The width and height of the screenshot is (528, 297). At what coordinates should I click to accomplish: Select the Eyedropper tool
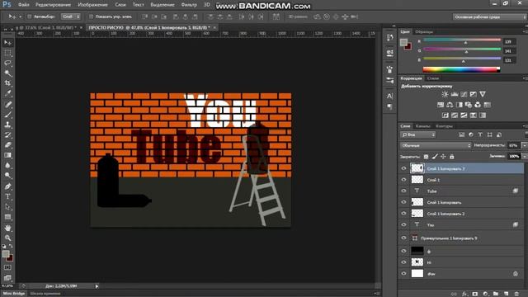tap(7, 93)
